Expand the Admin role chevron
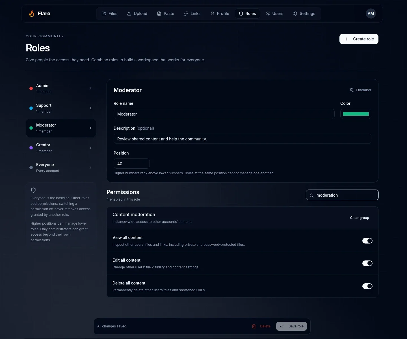Screen dimensions: 407x339 tap(90, 88)
